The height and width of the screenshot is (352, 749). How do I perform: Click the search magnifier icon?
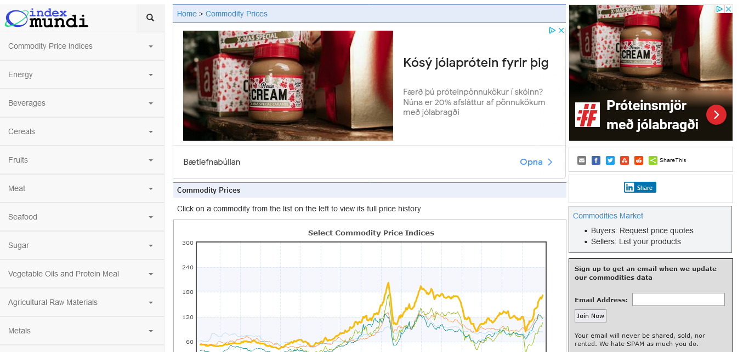point(150,18)
